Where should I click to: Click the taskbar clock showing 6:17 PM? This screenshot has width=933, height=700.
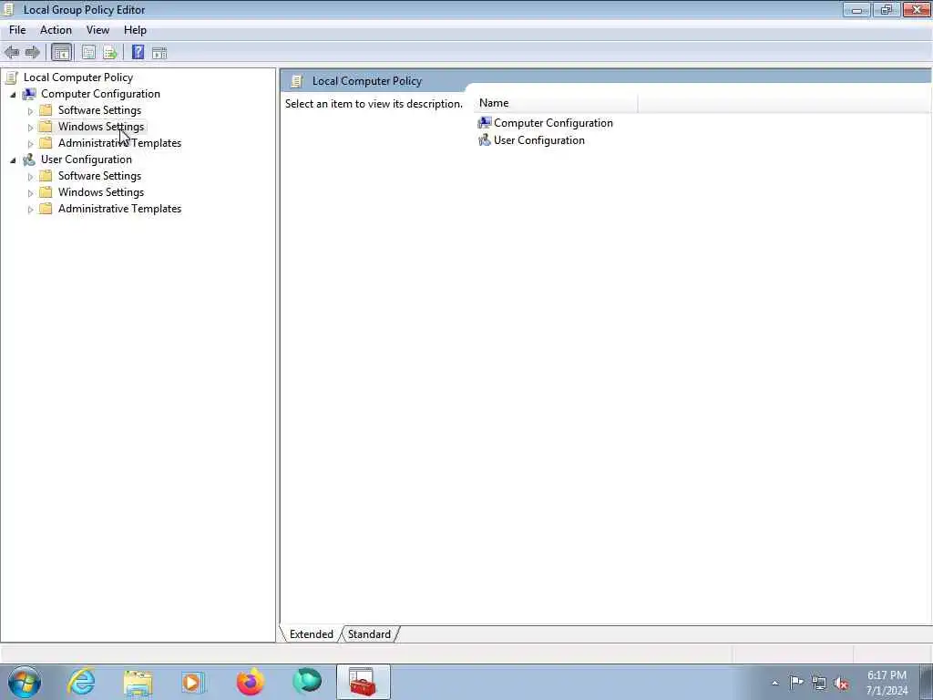tap(887, 683)
